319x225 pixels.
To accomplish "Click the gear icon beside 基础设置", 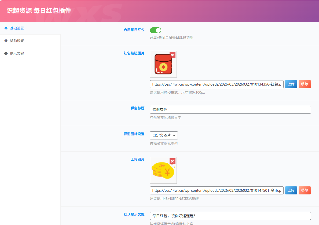I will pos(6,28).
